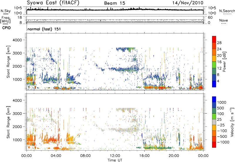Click the "100" velocity colorbar label
The height and width of the screenshot is (162, 235).
pyautogui.click(x=220, y=114)
